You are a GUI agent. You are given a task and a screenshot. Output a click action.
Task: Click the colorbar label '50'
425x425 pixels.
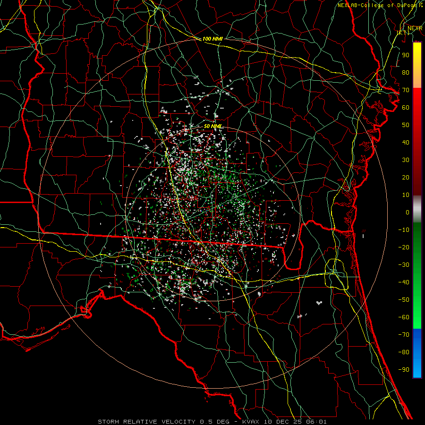(x=406, y=125)
